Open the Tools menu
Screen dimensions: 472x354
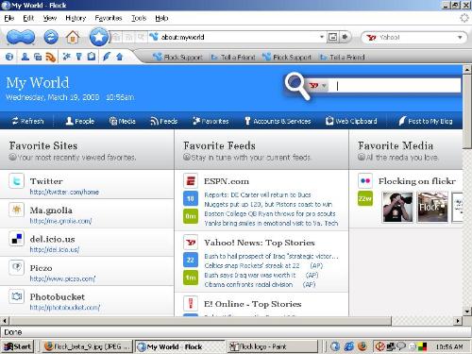tap(139, 18)
